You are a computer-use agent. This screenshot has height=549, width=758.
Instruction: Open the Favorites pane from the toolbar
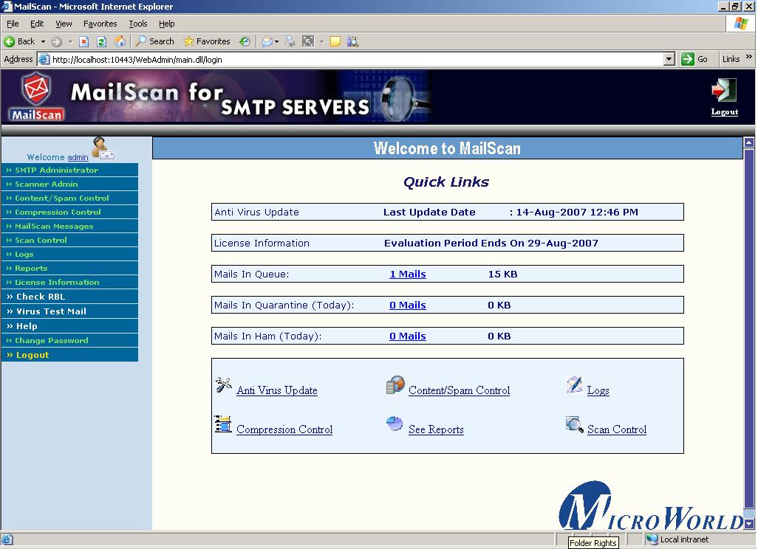click(x=207, y=41)
